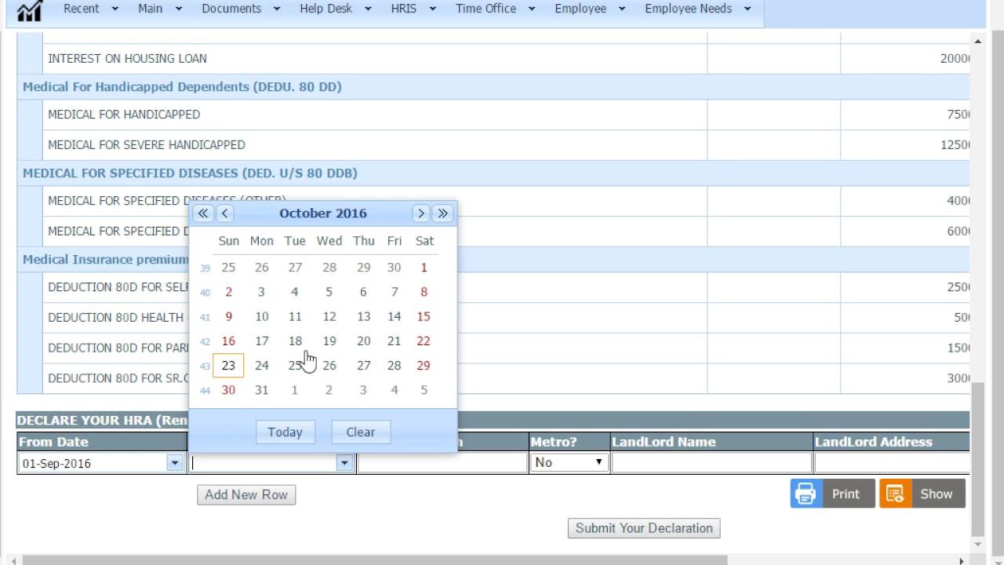Select October 15 in calendar
The height and width of the screenshot is (565, 1004).
click(x=424, y=316)
